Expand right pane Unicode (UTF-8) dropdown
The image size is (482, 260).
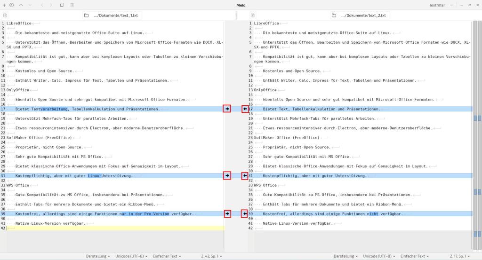click(379, 256)
